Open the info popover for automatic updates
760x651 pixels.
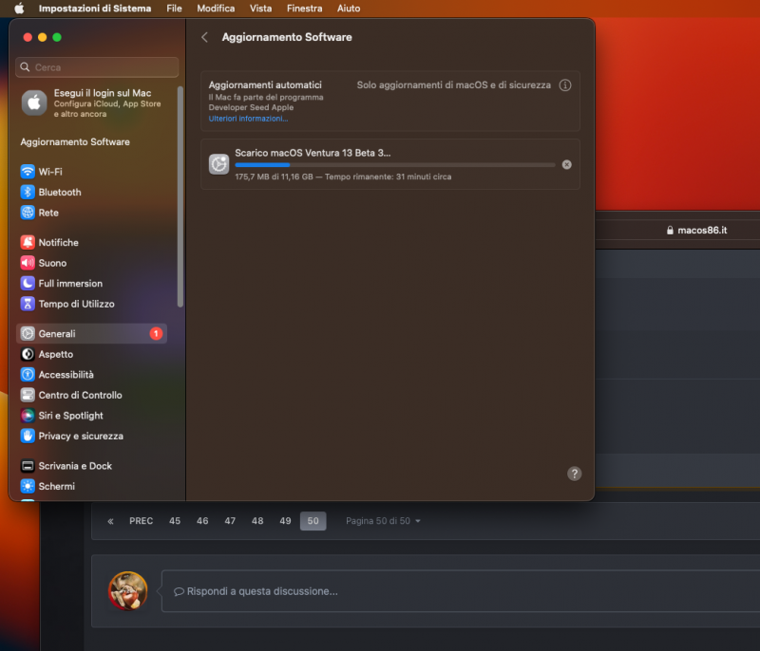pyautogui.click(x=565, y=84)
